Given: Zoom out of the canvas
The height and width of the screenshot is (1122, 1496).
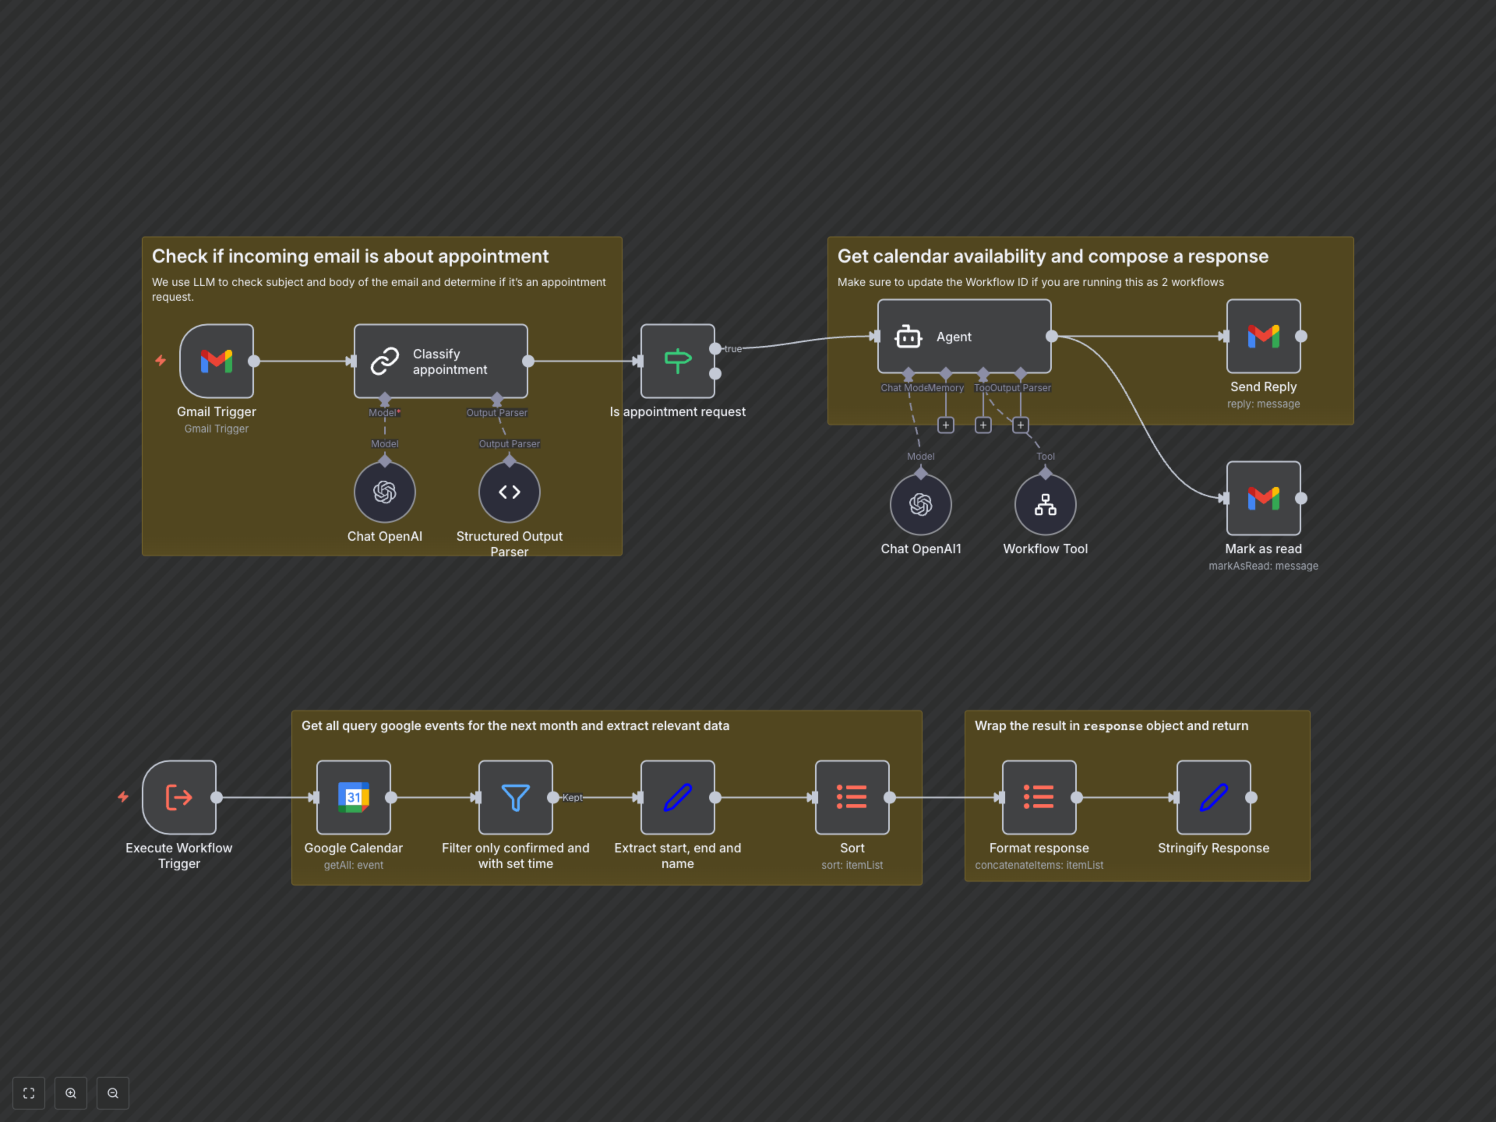Looking at the screenshot, I should tap(113, 1093).
